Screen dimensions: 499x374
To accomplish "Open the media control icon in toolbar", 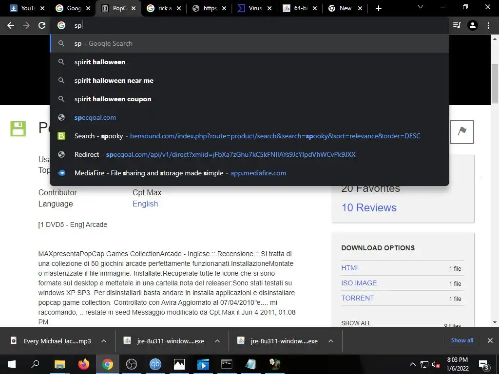I will tap(457, 25).
